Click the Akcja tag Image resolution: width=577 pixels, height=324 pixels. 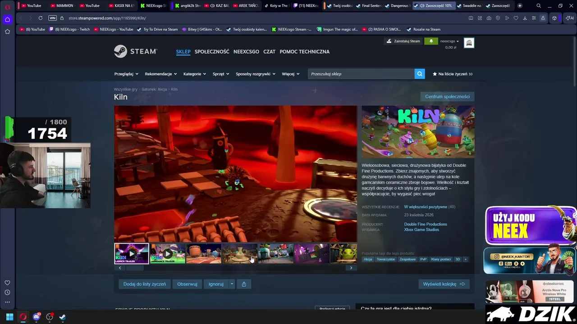[x=368, y=259]
